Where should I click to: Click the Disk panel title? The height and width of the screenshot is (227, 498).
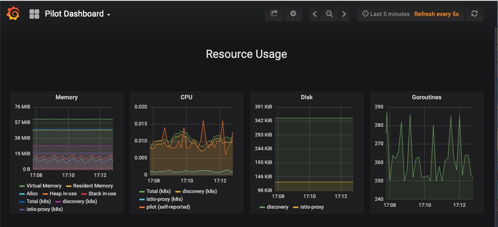pyautogui.click(x=307, y=97)
